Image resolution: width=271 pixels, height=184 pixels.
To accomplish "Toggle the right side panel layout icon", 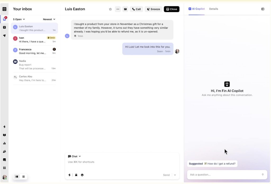I will point(263,9).
